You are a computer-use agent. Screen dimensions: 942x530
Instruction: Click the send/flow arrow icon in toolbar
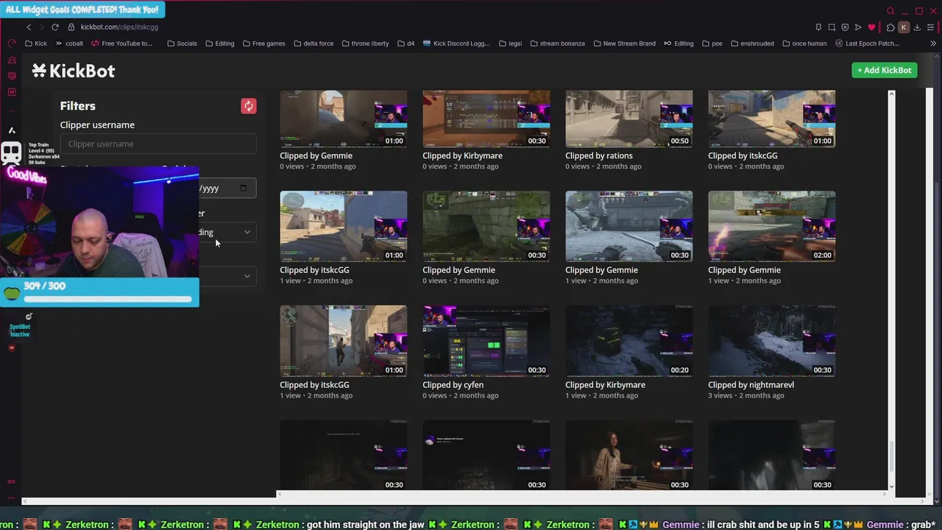858,27
